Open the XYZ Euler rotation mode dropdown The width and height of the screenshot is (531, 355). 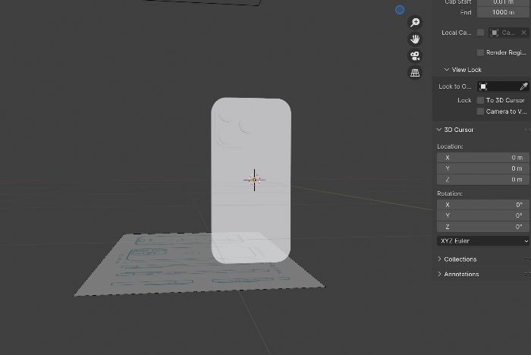[483, 241]
